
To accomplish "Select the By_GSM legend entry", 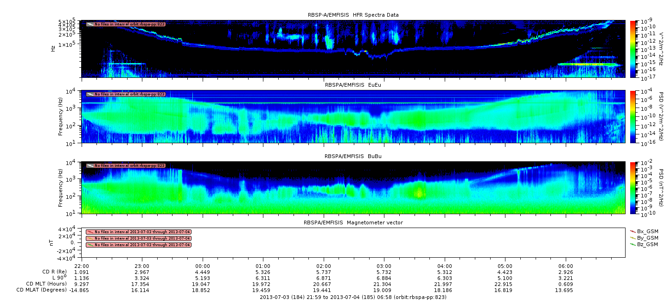I will [647, 238].
